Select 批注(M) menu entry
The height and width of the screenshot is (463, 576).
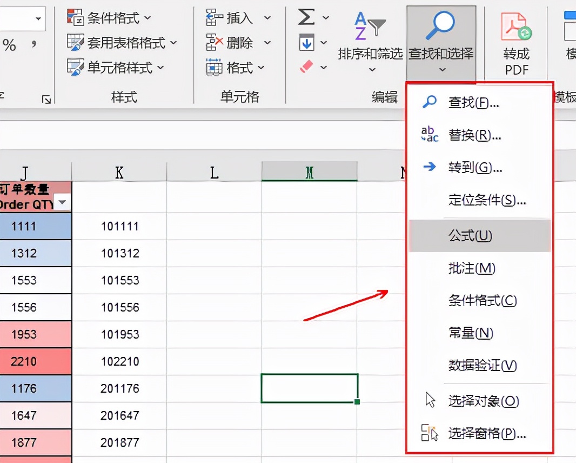[x=480, y=268]
